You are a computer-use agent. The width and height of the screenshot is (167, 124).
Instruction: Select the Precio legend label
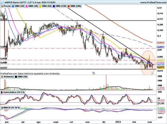tap(7, 6)
